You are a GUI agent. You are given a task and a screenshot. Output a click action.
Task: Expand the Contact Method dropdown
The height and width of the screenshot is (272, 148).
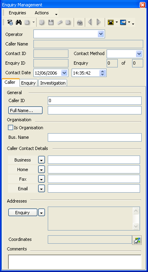pyautogui.click(x=139, y=53)
